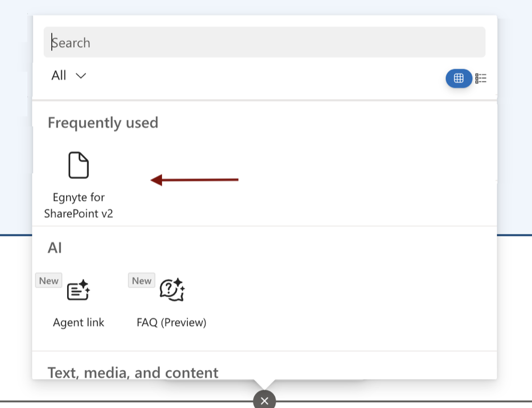Select the Frequently used section header
Image resolution: width=532 pixels, height=408 pixels.
[103, 123]
